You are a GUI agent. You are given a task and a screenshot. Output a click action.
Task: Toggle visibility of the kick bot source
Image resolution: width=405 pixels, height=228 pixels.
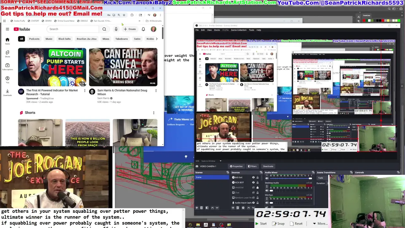253,177
